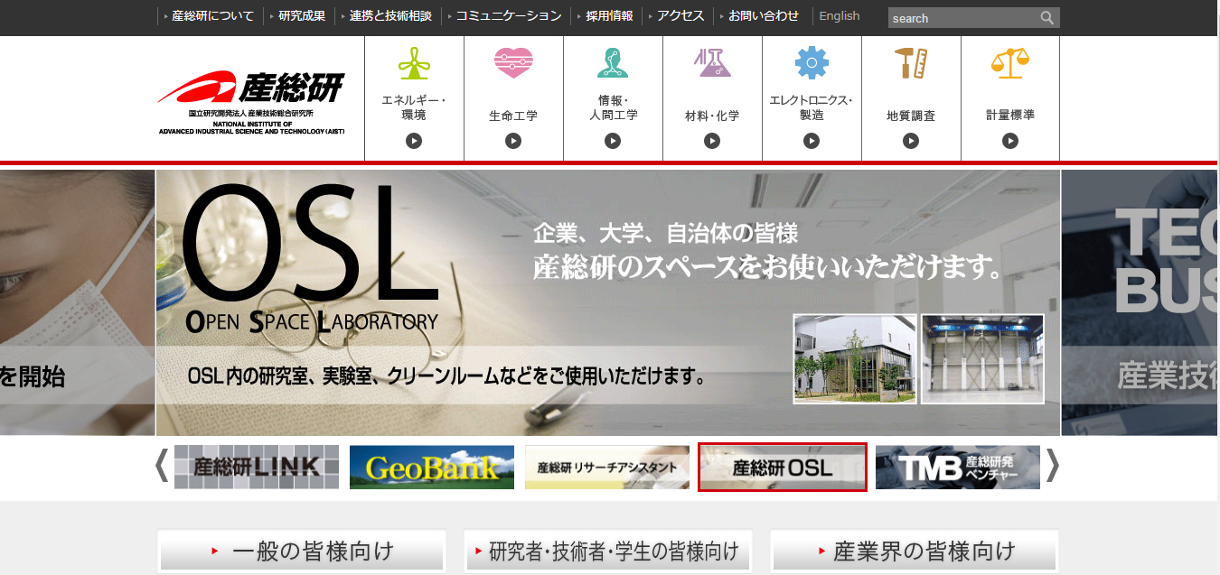Click the search magnifier icon
This screenshot has width=1220, height=575.
pyautogui.click(x=1047, y=18)
